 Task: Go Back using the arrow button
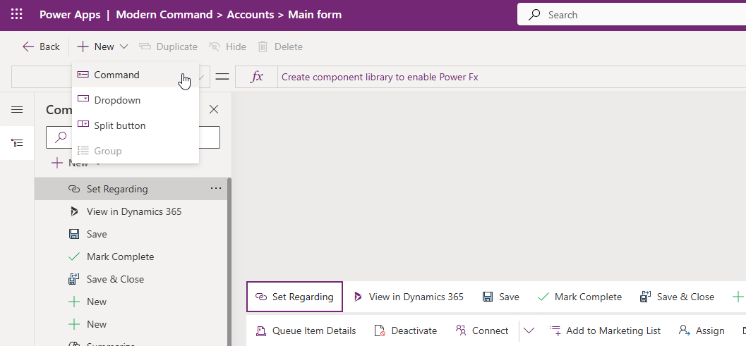(41, 47)
